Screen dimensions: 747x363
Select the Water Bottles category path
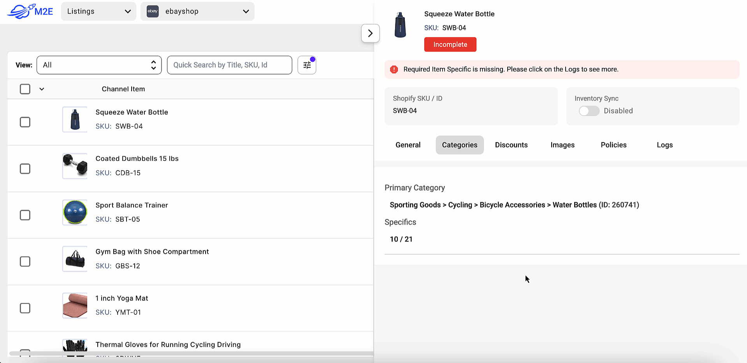tap(514, 205)
